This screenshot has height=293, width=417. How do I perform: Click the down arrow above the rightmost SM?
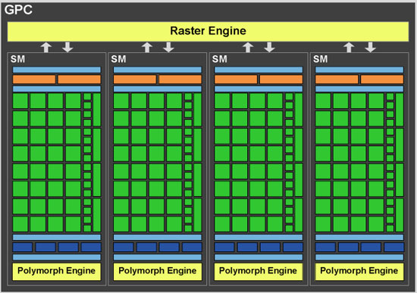tap(371, 47)
